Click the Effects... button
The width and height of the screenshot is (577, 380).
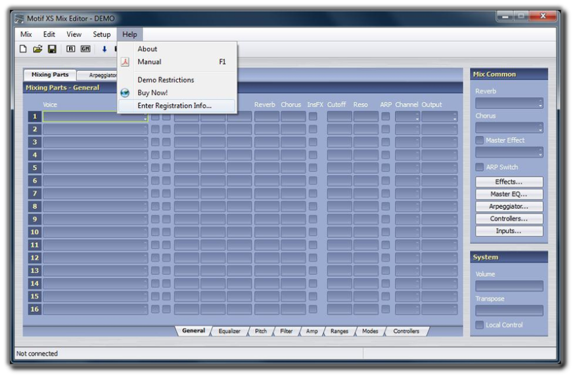[x=509, y=182]
